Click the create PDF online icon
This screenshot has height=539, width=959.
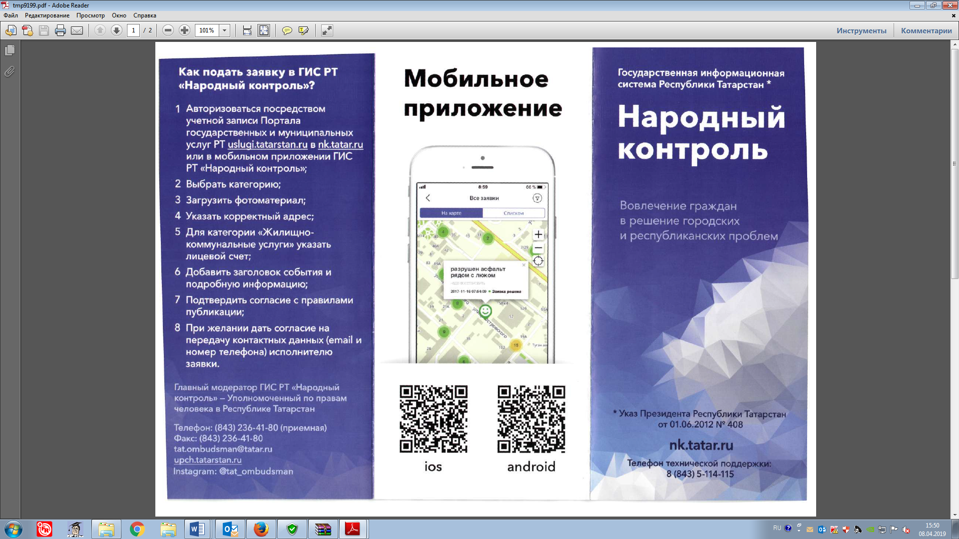[27, 30]
